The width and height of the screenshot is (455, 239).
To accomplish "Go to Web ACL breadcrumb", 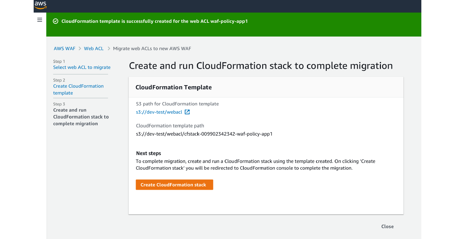I will 94,48.
